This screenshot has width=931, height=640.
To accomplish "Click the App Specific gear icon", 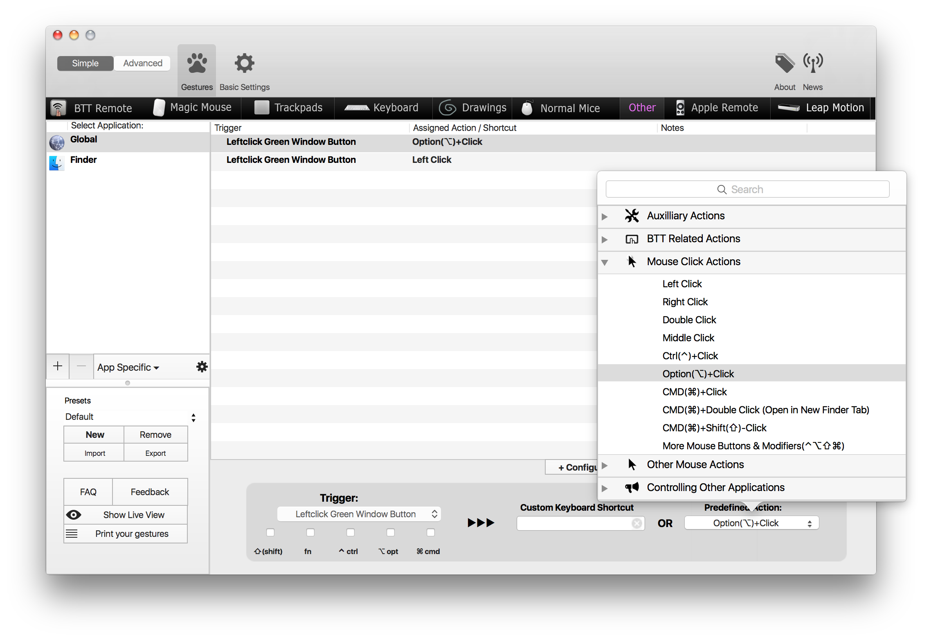I will (202, 367).
